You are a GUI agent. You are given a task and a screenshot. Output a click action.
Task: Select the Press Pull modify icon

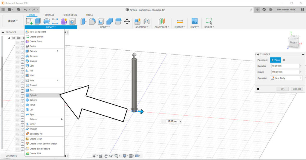pyautogui.click(x=83, y=21)
